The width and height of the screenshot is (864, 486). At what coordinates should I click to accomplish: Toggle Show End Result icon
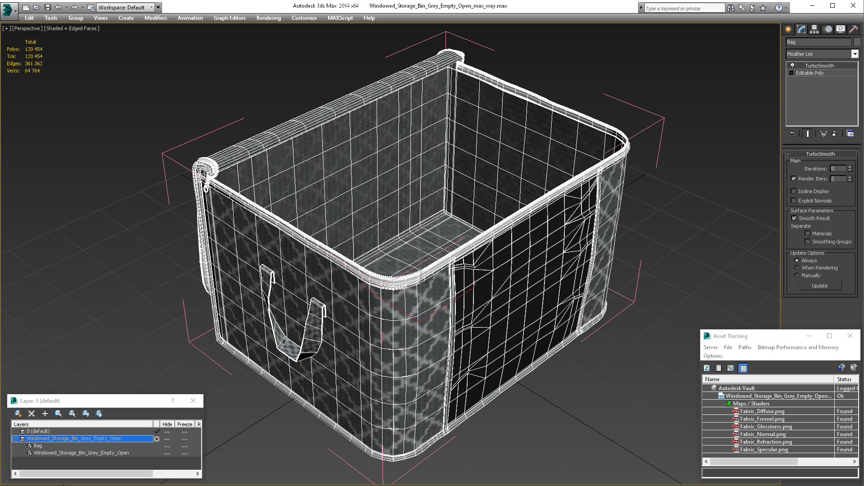808,134
